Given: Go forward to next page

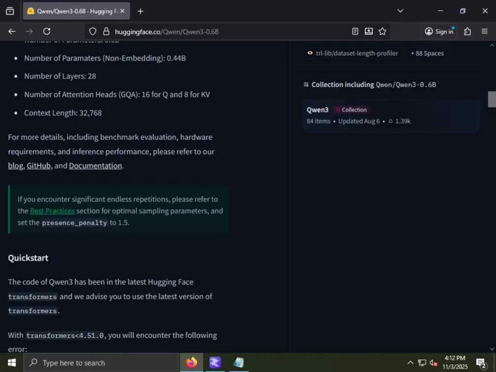Looking at the screenshot, I should [29, 31].
